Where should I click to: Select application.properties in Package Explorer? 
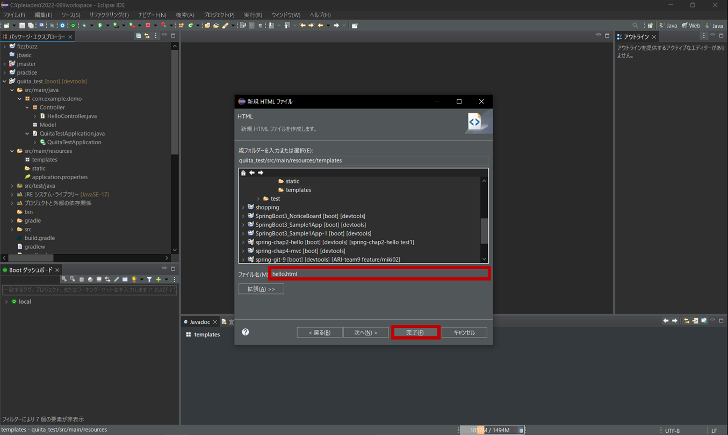click(x=60, y=177)
